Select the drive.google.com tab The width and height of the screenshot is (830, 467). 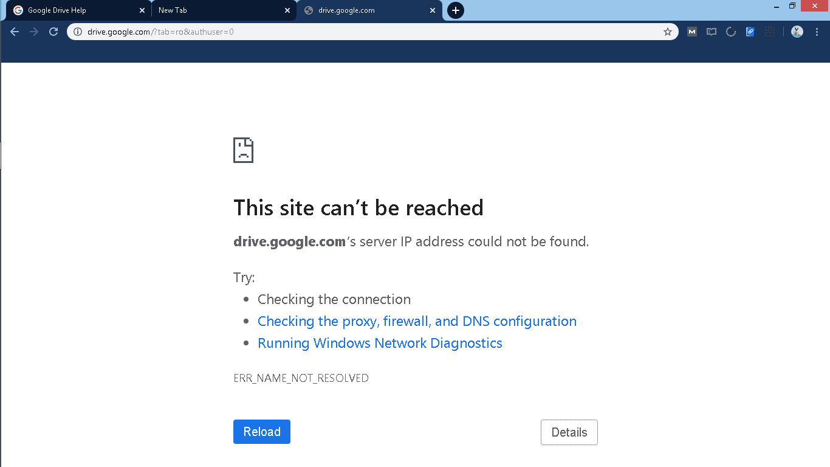(x=369, y=10)
